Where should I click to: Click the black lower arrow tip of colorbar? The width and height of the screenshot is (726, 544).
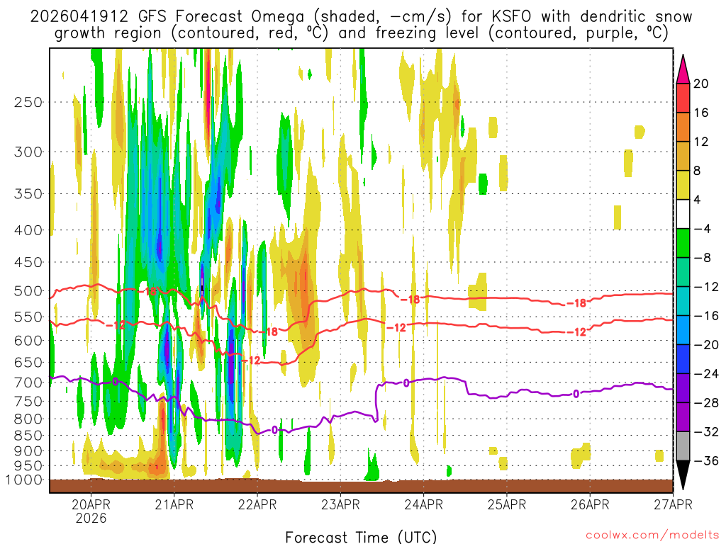click(683, 475)
